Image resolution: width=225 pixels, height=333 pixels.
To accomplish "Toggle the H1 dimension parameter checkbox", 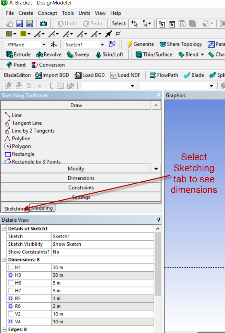I will coord(11,268).
